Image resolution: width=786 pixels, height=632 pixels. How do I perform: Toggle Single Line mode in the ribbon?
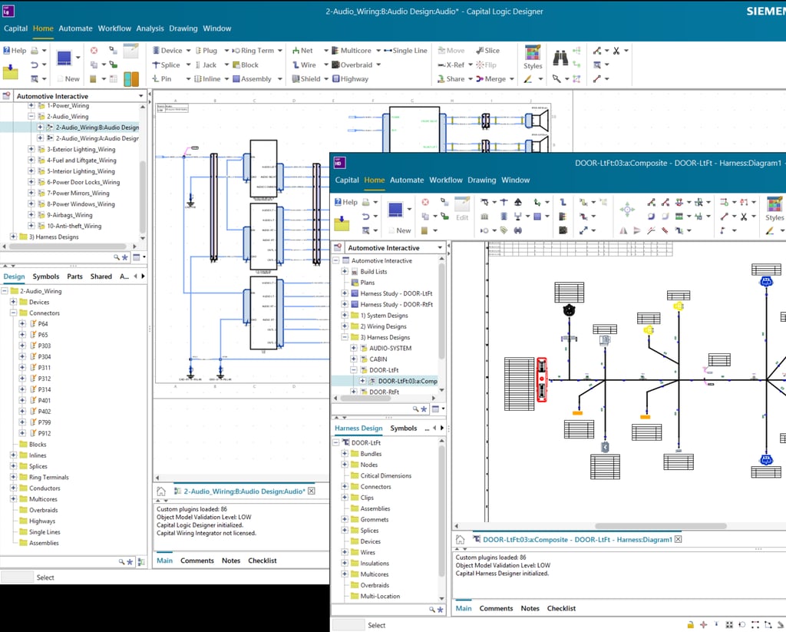tap(409, 50)
